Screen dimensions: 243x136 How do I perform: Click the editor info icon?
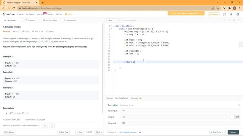pos(220,20)
